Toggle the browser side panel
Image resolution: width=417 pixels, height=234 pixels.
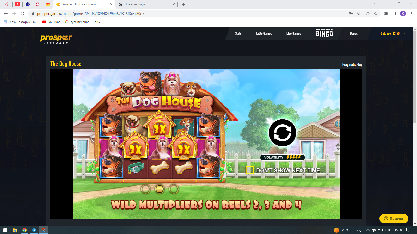[x=395, y=14]
